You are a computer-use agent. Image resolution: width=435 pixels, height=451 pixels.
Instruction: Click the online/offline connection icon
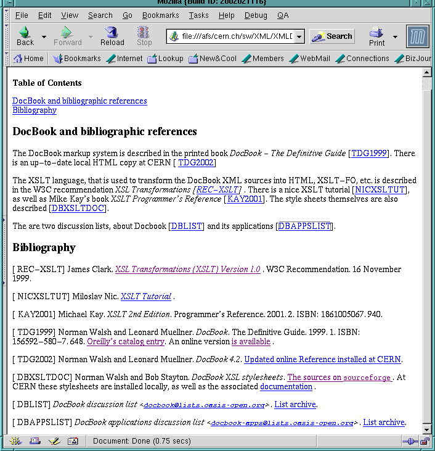coord(410,441)
